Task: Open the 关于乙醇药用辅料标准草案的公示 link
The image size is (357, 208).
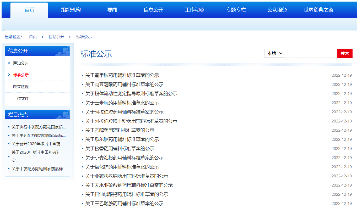Action: tap(120, 130)
